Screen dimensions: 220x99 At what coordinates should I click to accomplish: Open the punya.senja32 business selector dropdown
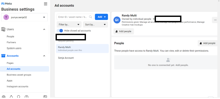24,17
